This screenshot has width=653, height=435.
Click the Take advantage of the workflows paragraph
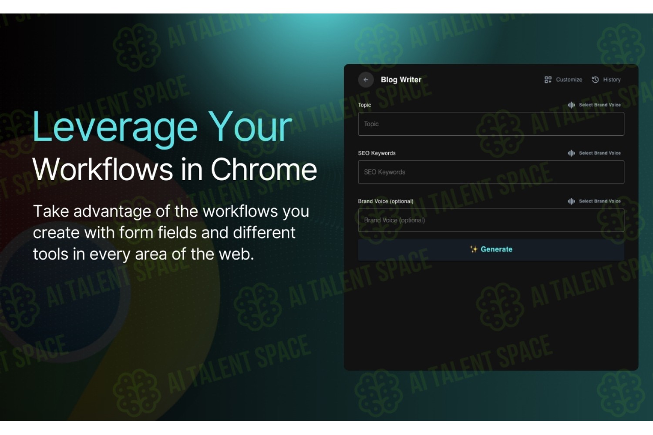coord(171,232)
